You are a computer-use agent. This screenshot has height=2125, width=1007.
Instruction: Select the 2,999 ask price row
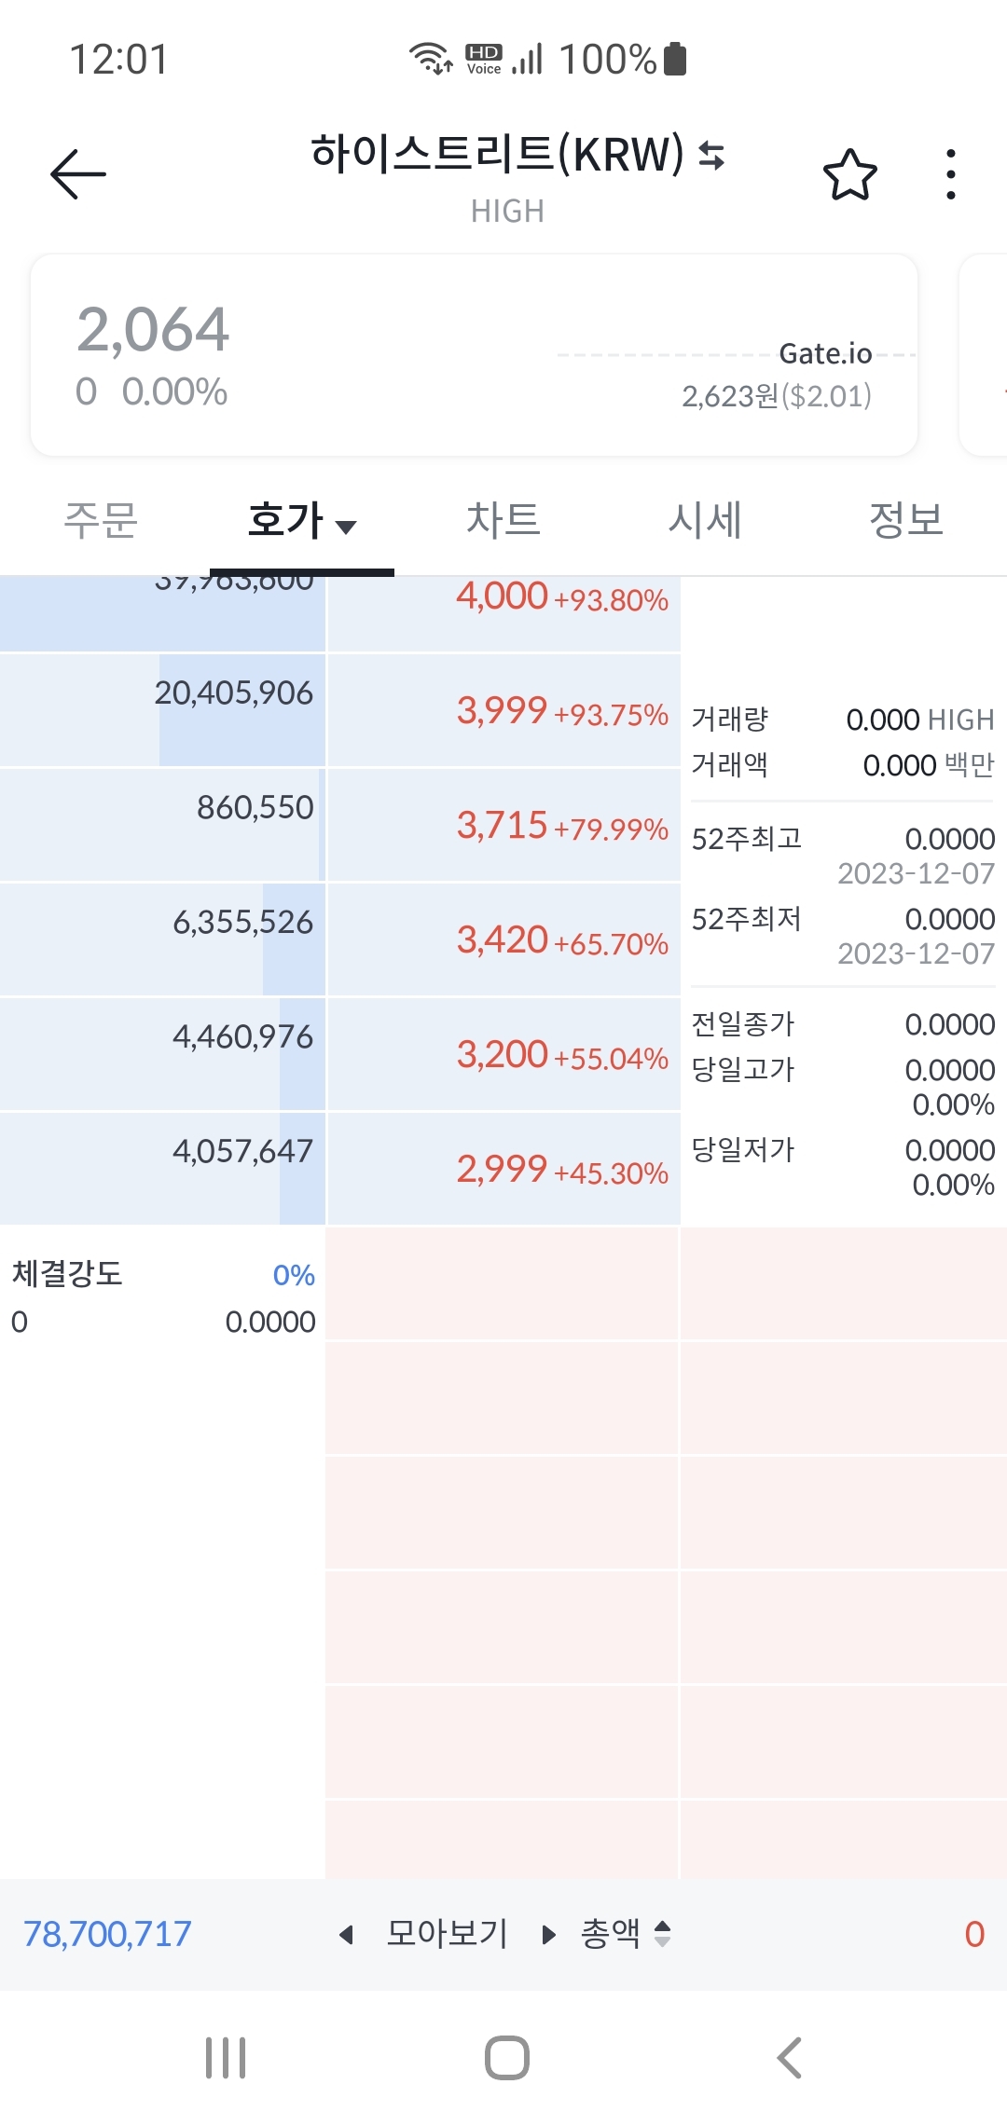(x=504, y=1170)
